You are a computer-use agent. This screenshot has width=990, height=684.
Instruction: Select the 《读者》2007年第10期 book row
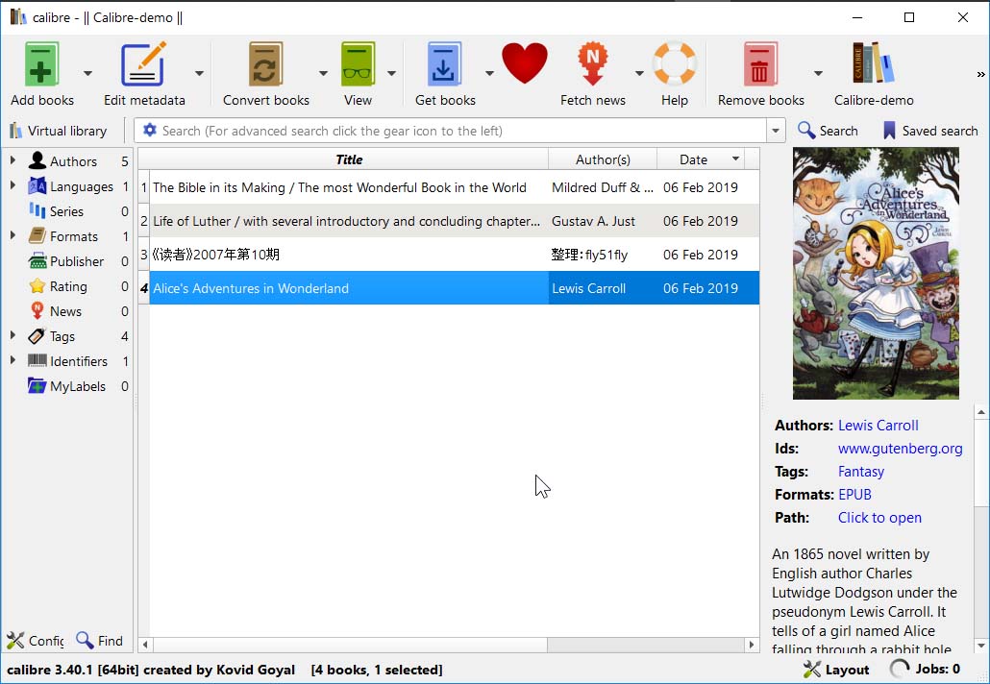pyautogui.click(x=448, y=255)
